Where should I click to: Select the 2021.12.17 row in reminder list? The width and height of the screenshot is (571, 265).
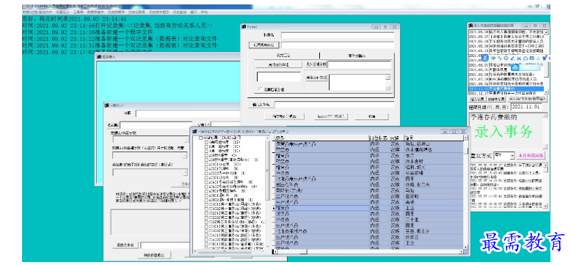pyautogui.click(x=506, y=93)
